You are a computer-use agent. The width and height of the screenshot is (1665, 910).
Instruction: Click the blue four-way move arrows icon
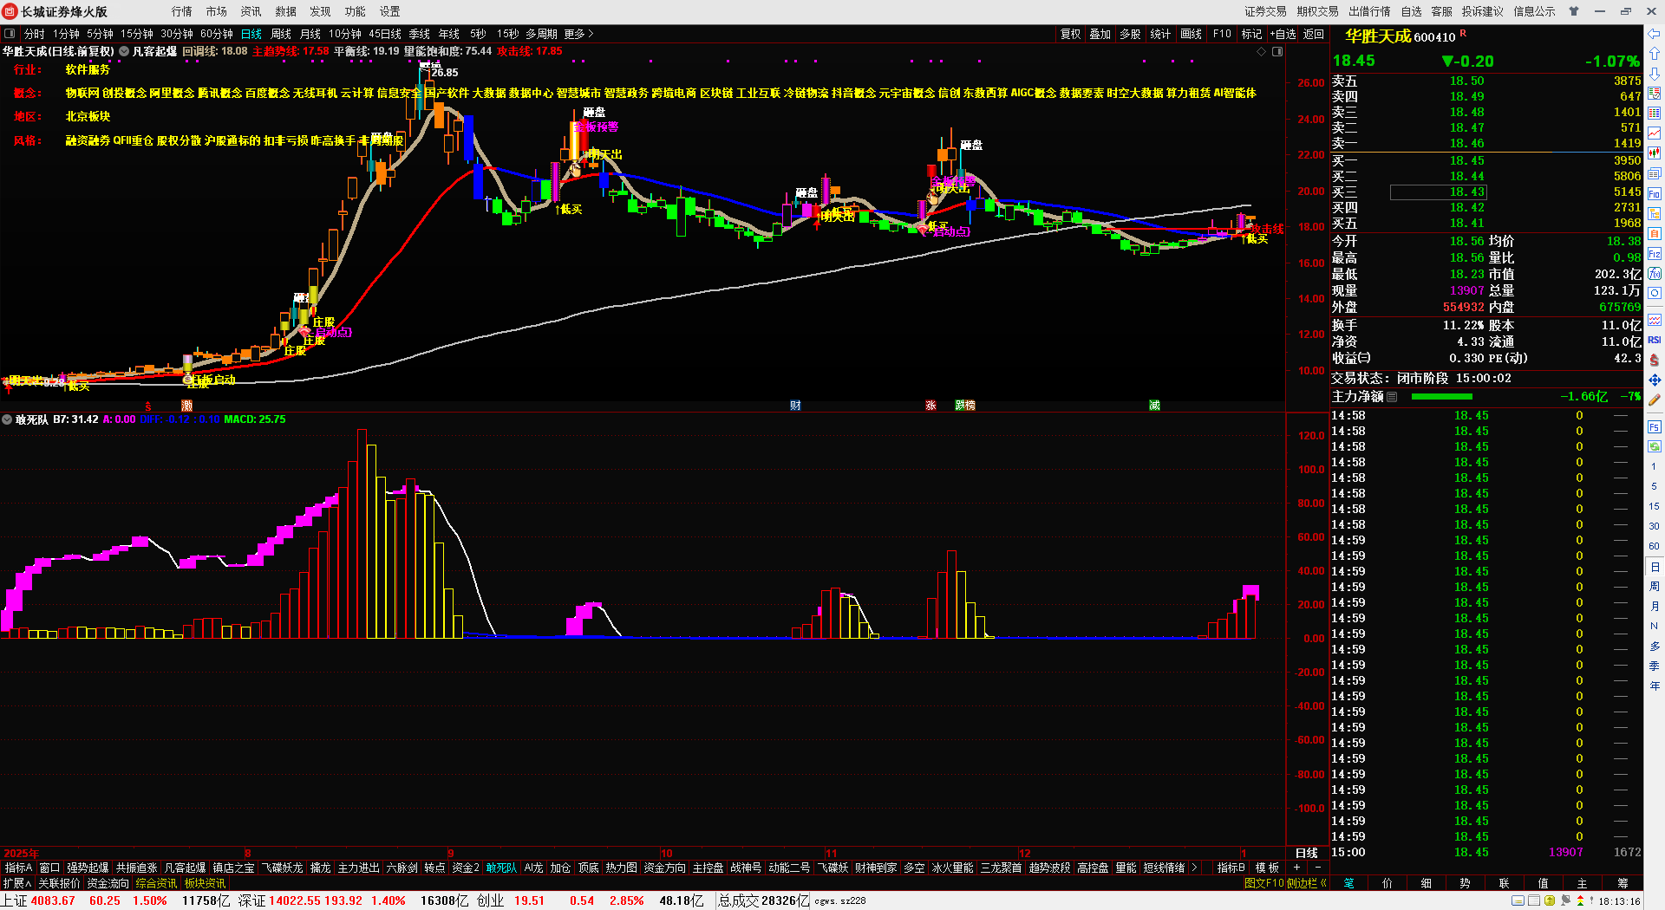coord(1655,380)
